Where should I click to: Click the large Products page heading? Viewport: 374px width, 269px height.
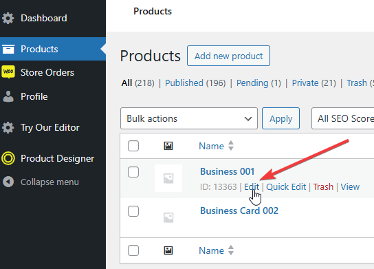(151, 56)
